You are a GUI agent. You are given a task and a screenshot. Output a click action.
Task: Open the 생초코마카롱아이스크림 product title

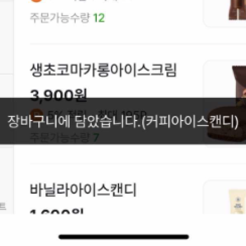click(x=103, y=70)
